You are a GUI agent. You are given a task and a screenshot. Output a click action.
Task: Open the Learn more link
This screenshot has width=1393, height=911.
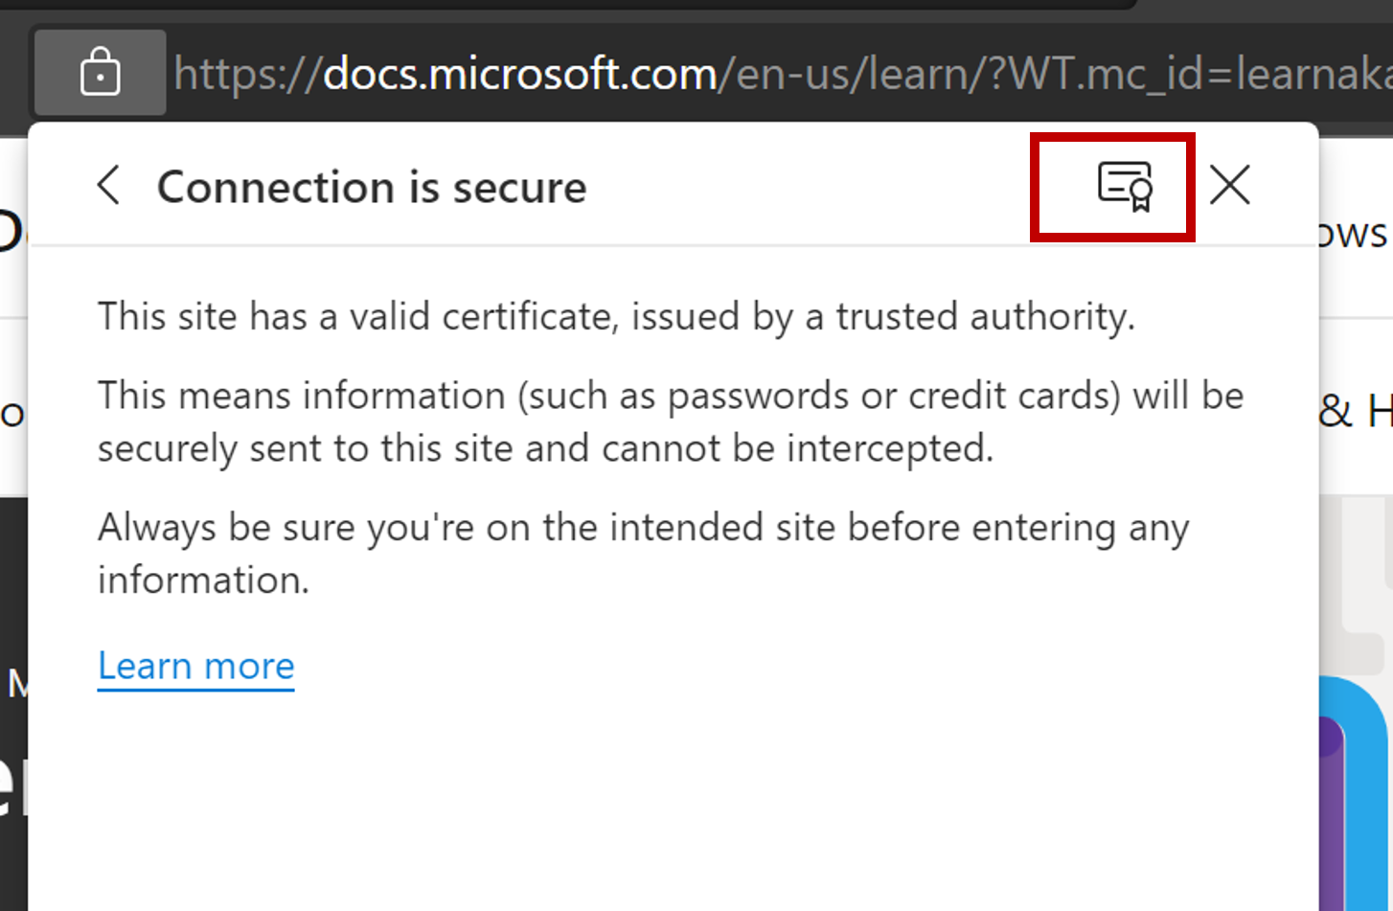[x=196, y=666]
